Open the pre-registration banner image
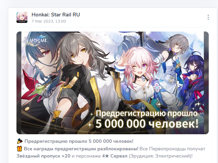 [x=112, y=83]
